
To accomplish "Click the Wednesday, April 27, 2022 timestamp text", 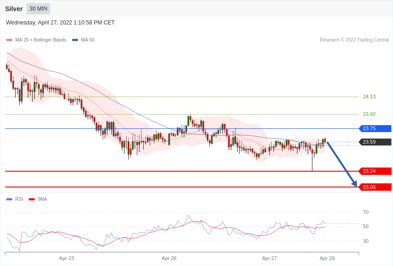I will click(60, 23).
